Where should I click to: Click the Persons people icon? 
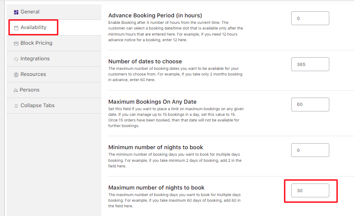click(16, 90)
